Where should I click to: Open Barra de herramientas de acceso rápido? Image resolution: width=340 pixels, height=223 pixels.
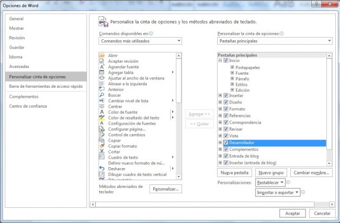[x=46, y=86]
